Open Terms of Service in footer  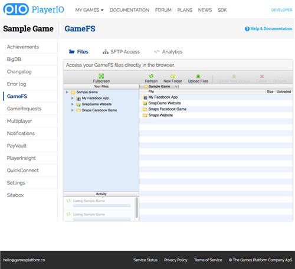point(208,260)
